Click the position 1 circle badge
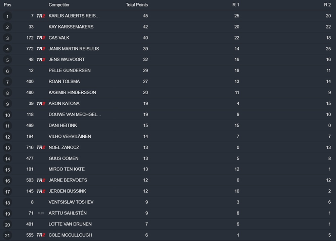Screen dimensions: 336x241 (x=7, y=16)
